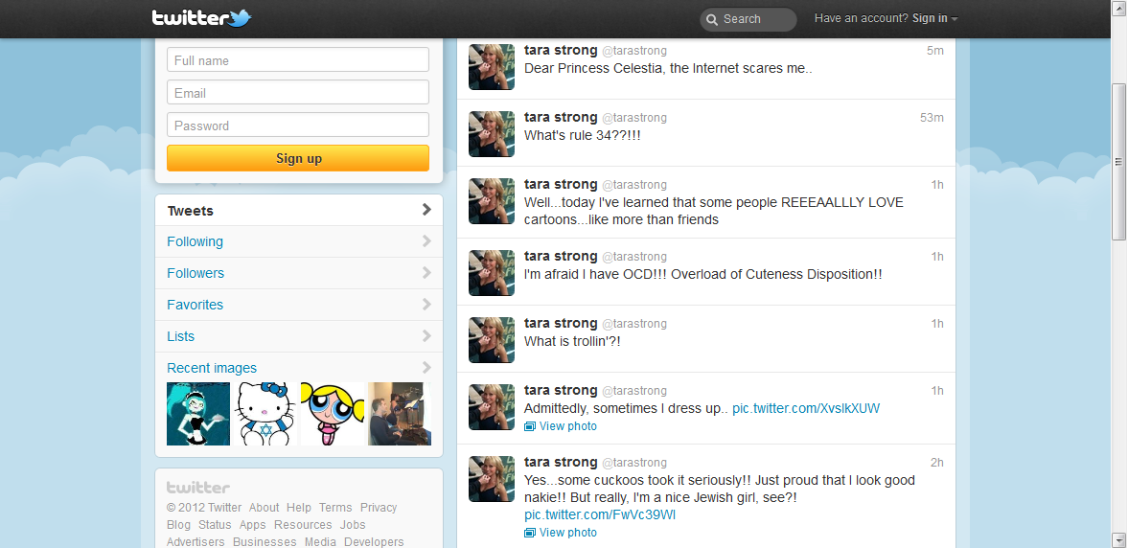Click chevron next to Favorites
Screen dimensions: 1128x548
coord(426,305)
